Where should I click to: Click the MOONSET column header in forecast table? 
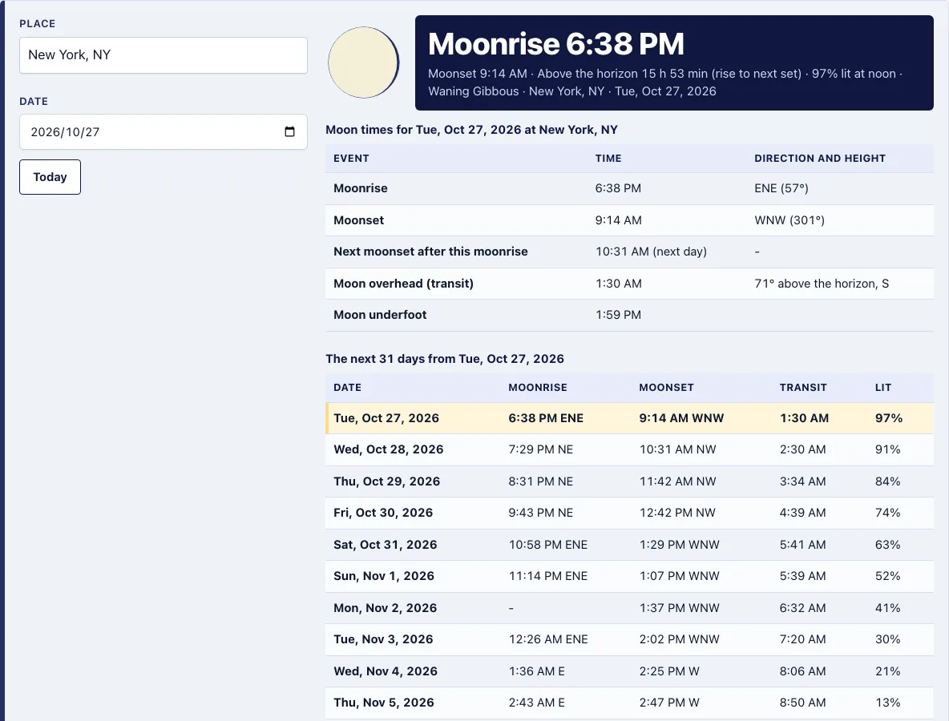coord(666,388)
